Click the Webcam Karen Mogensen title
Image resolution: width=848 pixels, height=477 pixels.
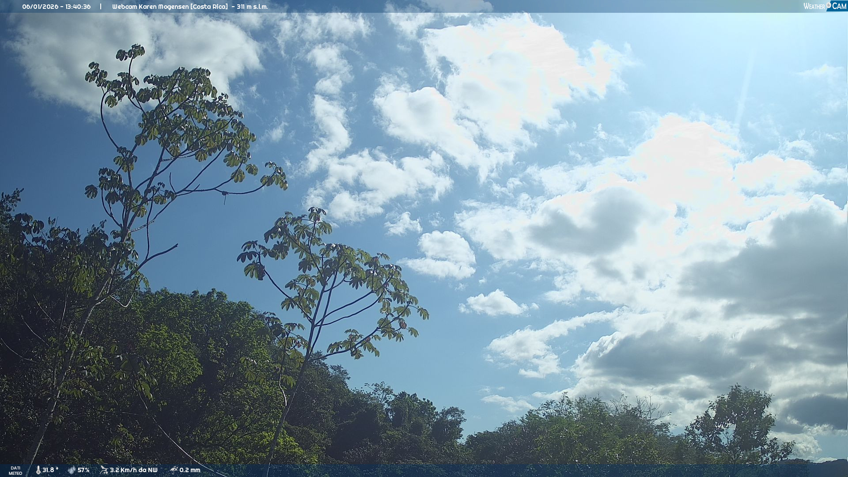(150, 7)
